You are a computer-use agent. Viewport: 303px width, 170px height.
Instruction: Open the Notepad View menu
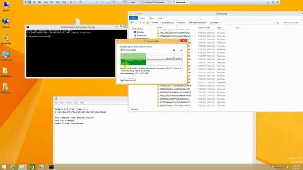pyautogui.click(x=76, y=103)
